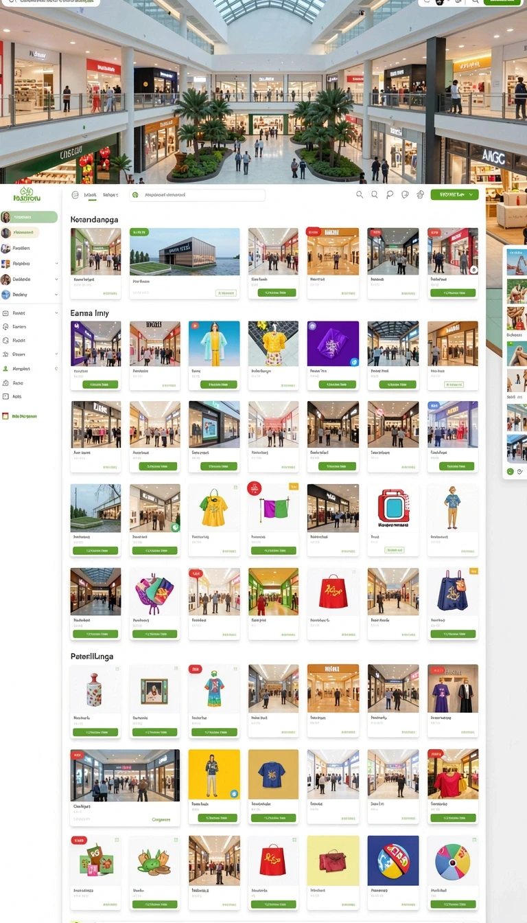Click the blue round icon on the purple fabric card
Image resolution: width=527 pixels, height=923 pixels.
(354, 361)
